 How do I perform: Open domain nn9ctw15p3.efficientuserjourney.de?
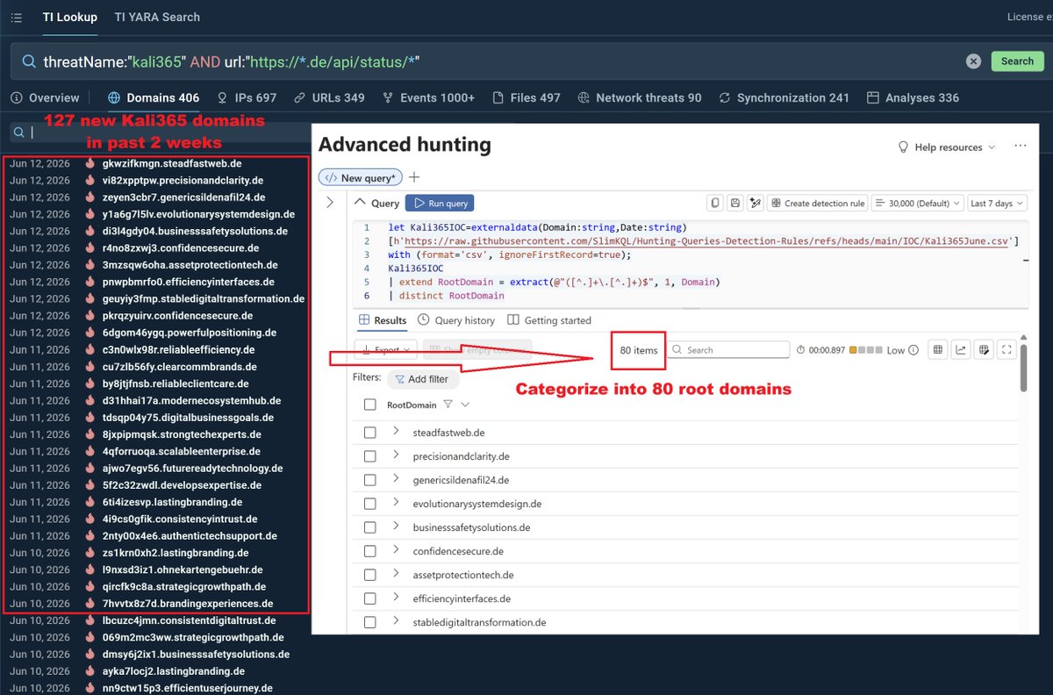point(187,688)
